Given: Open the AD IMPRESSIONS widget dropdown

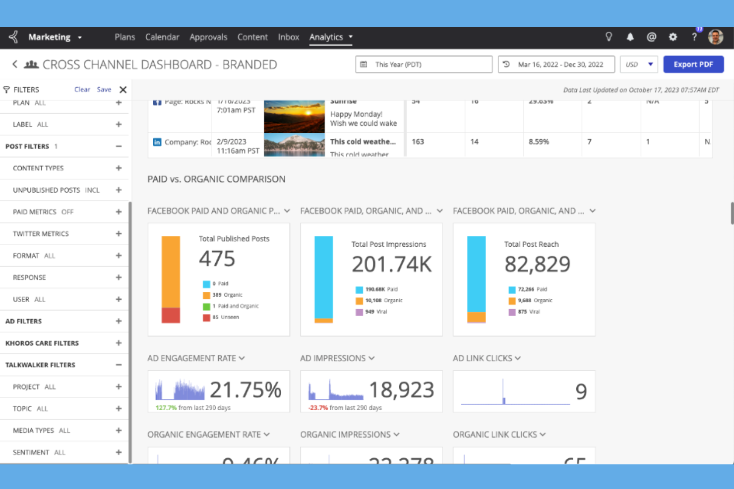Looking at the screenshot, I should click(371, 358).
